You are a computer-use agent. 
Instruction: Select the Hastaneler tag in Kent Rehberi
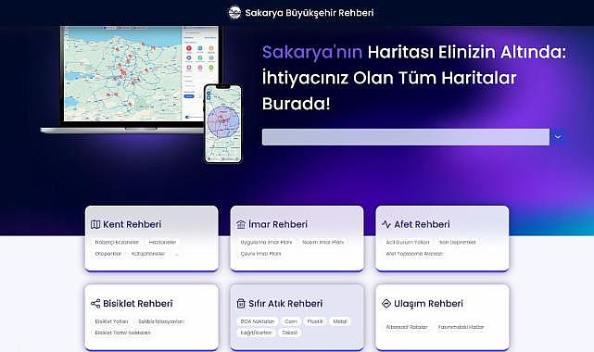162,243
